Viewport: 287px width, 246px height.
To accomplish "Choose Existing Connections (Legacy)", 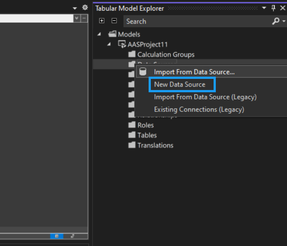I will [199, 110].
